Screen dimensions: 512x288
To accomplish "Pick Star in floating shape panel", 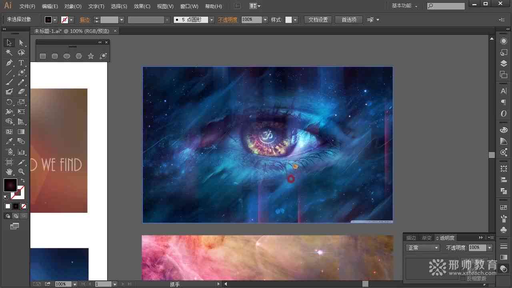I will (91, 56).
